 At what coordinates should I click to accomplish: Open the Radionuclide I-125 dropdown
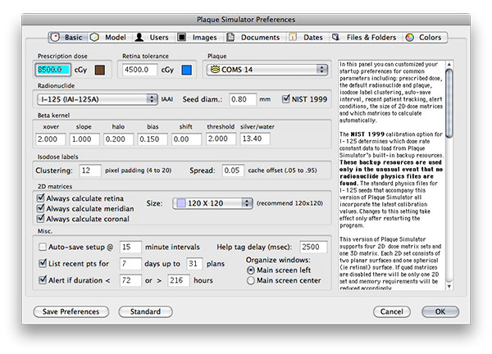pyautogui.click(x=98, y=99)
